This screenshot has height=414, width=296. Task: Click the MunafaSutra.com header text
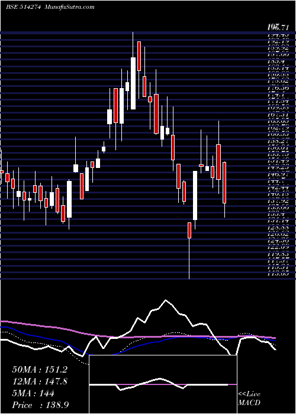(x=69, y=7)
